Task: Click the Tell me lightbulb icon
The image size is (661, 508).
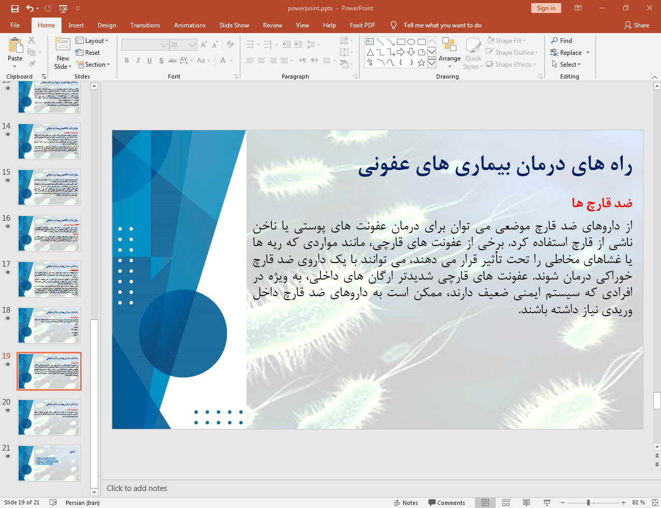Action: click(394, 25)
